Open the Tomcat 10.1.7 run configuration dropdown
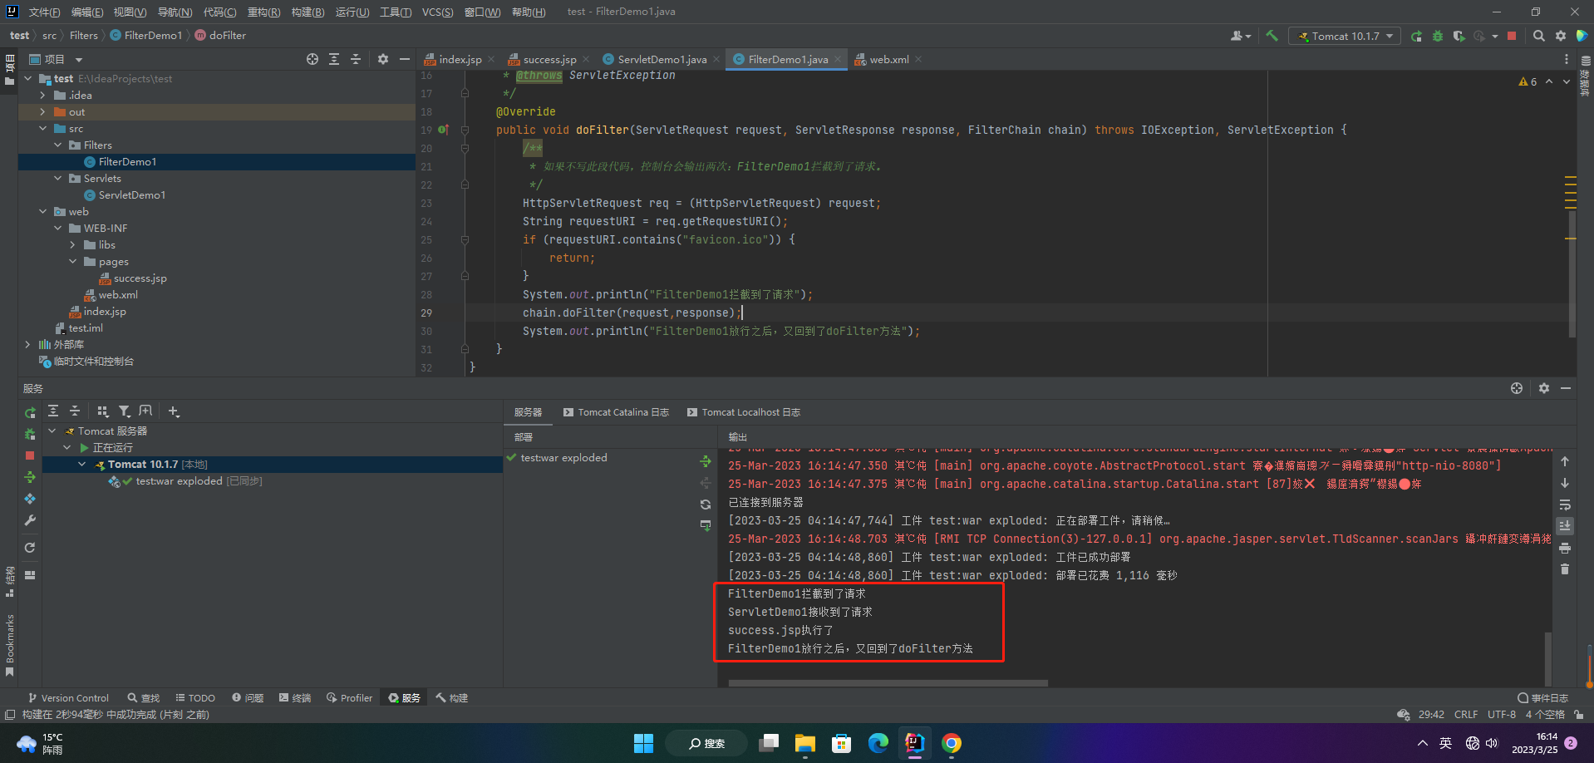The width and height of the screenshot is (1594, 763). (x=1345, y=36)
